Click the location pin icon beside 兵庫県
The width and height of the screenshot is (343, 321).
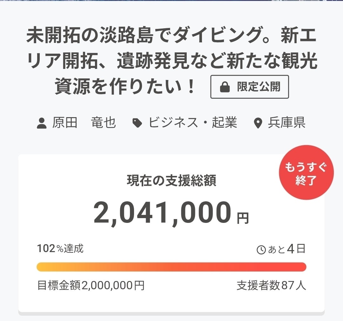coord(259,123)
